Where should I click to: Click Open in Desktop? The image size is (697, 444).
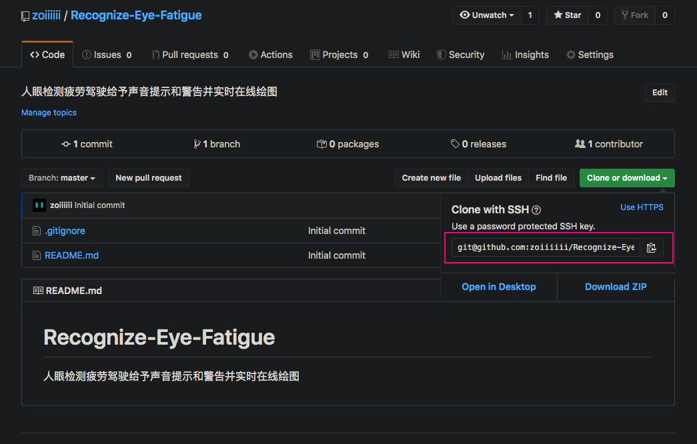click(499, 287)
